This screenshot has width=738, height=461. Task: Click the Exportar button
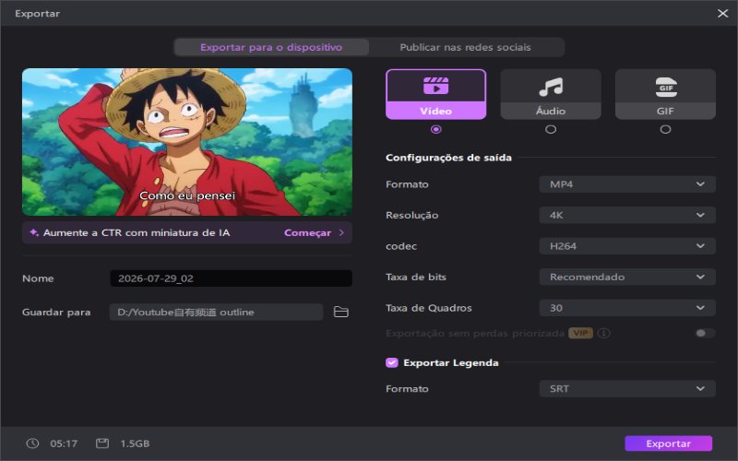pos(668,443)
